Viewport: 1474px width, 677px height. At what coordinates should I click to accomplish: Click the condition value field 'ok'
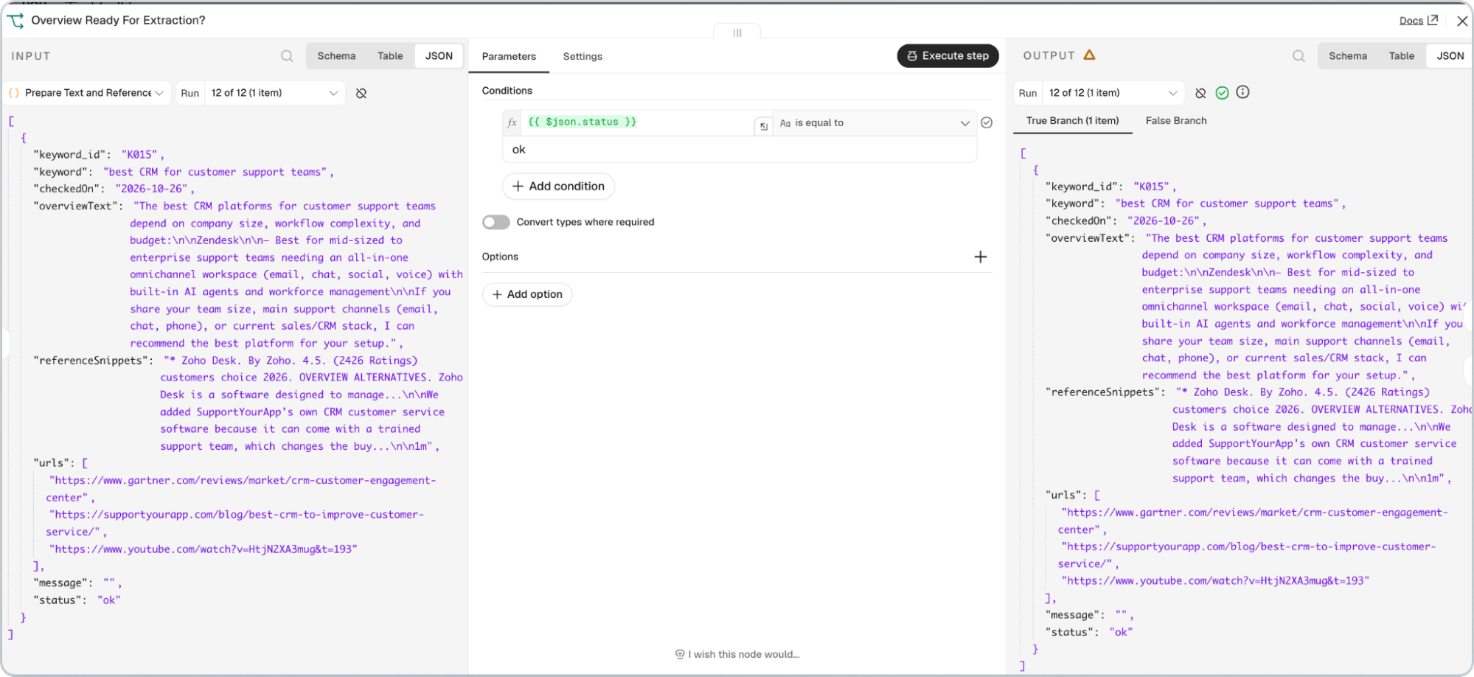[740, 150]
